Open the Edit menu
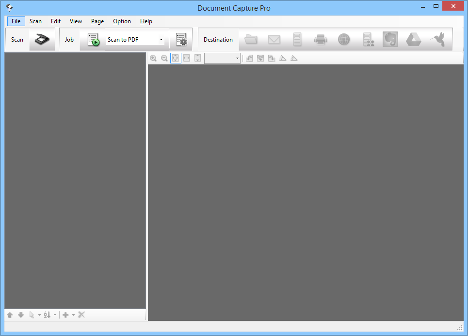 tap(55, 21)
